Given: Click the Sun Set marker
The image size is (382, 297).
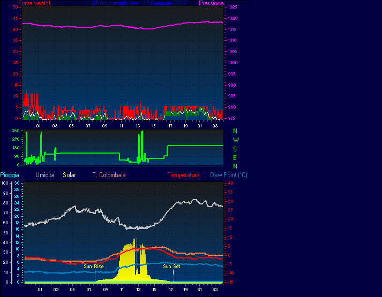Looking at the screenshot, I should pyautogui.click(x=171, y=266).
